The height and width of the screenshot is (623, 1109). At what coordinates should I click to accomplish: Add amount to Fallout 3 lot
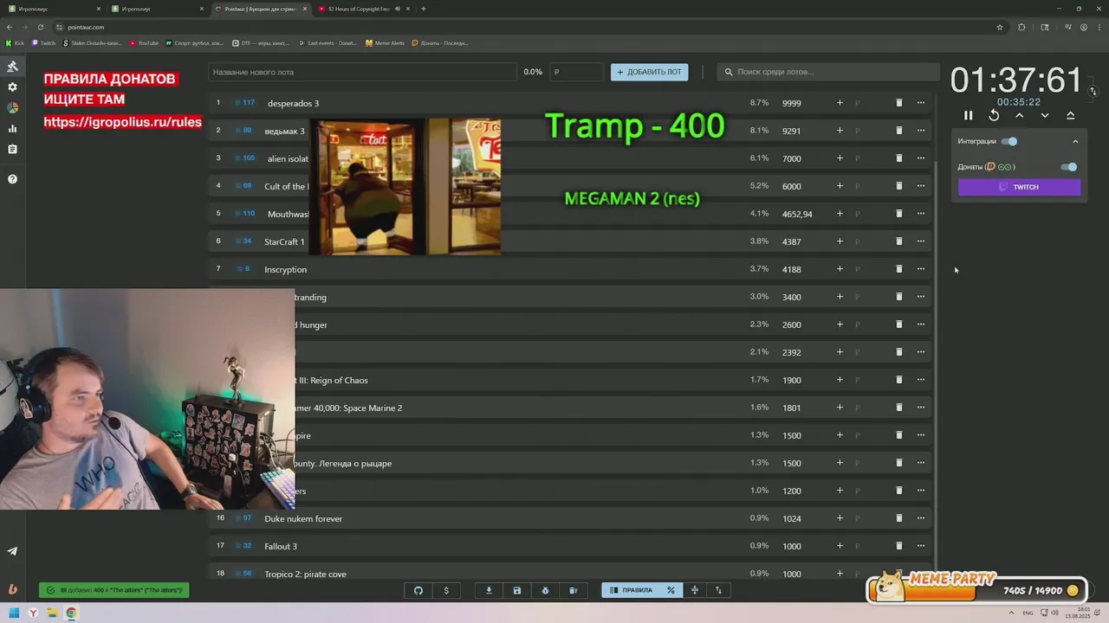pos(840,546)
